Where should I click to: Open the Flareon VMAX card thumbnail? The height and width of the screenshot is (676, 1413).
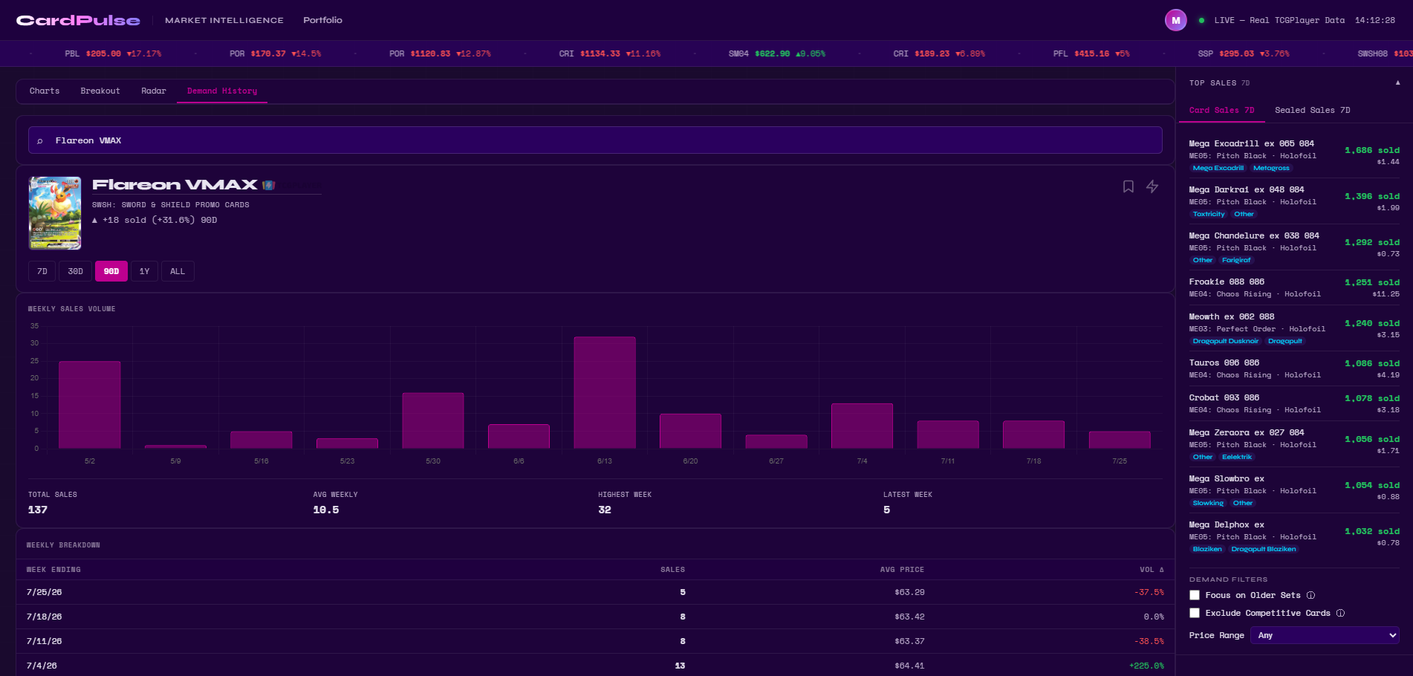[55, 212]
